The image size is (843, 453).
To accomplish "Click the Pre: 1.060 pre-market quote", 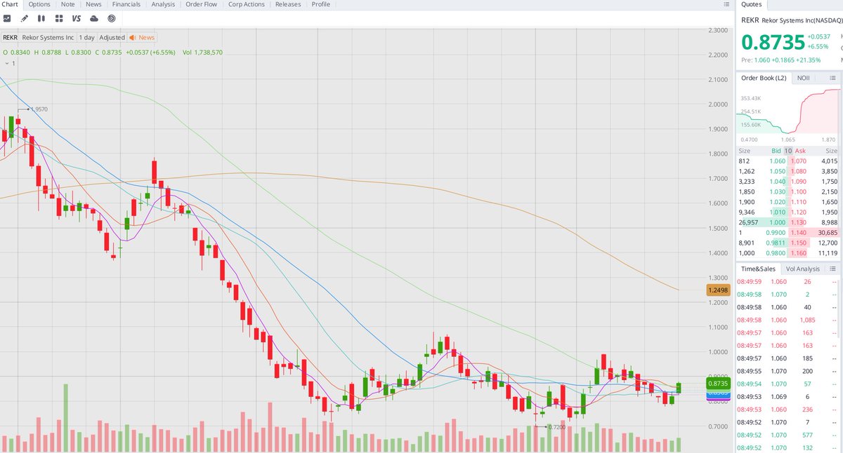I will (x=780, y=60).
